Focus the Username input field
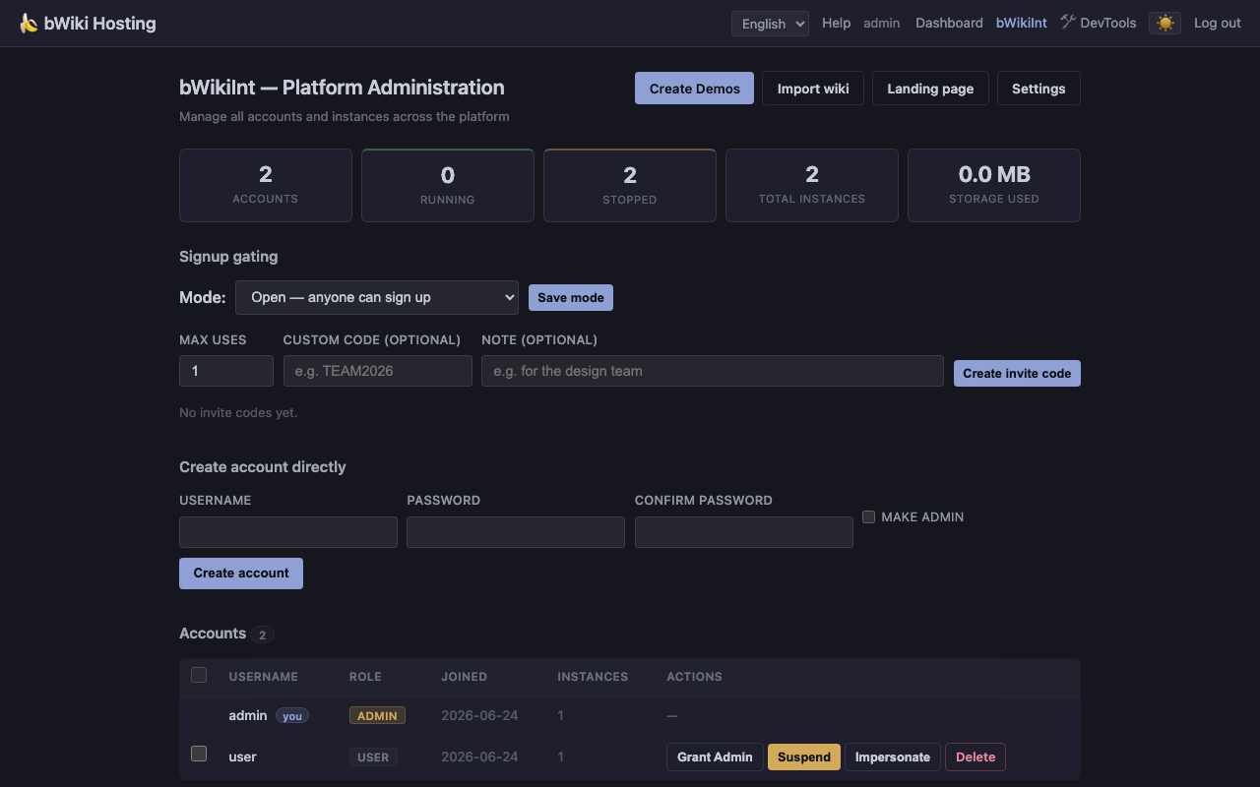 click(288, 532)
